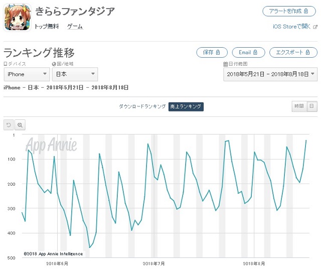Switch chart granularity to 時間
321x269 pixels.
(298, 106)
